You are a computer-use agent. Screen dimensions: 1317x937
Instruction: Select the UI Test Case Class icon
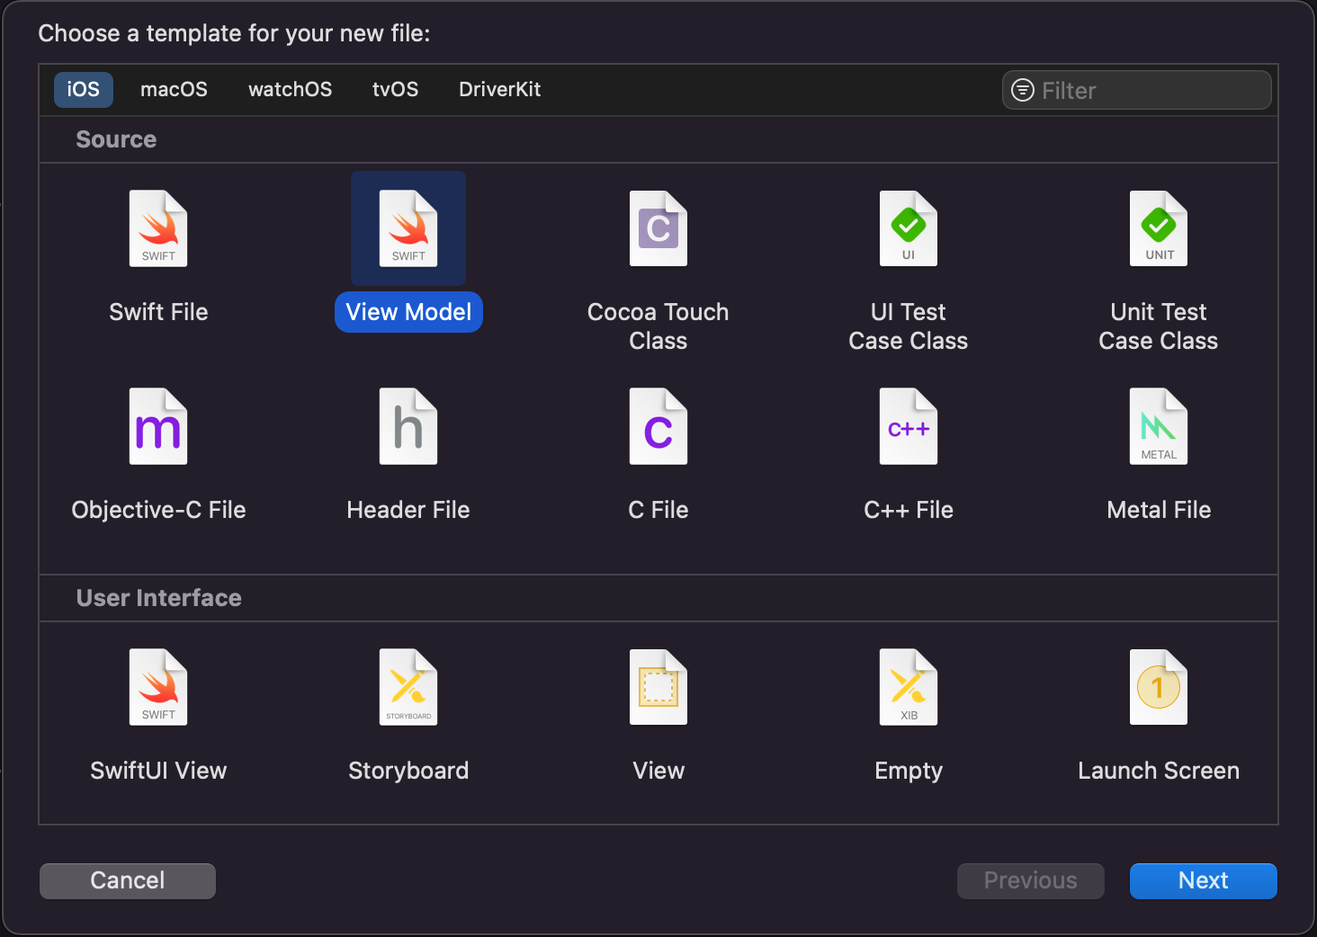point(909,228)
